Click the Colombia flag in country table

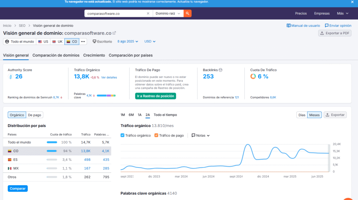click(9, 151)
